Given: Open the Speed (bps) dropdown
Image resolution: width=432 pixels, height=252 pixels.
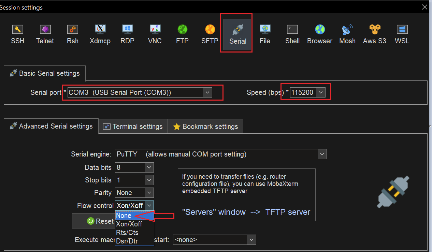Looking at the screenshot, I should point(320,92).
